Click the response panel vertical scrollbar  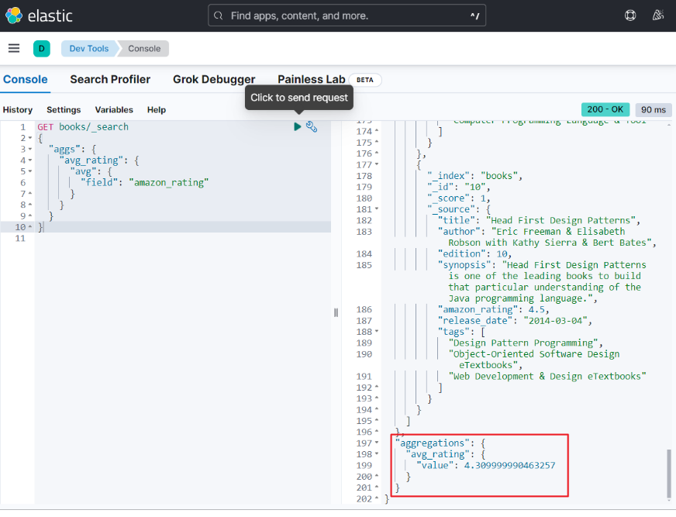coord(669,474)
